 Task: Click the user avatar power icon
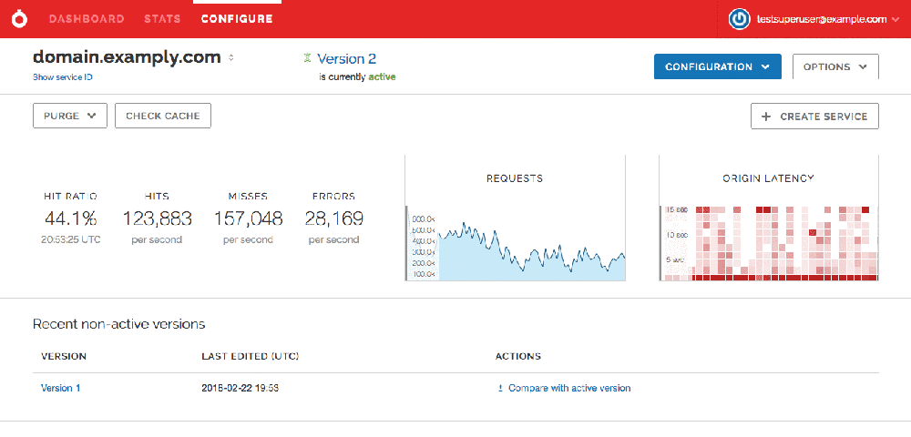[x=741, y=19]
